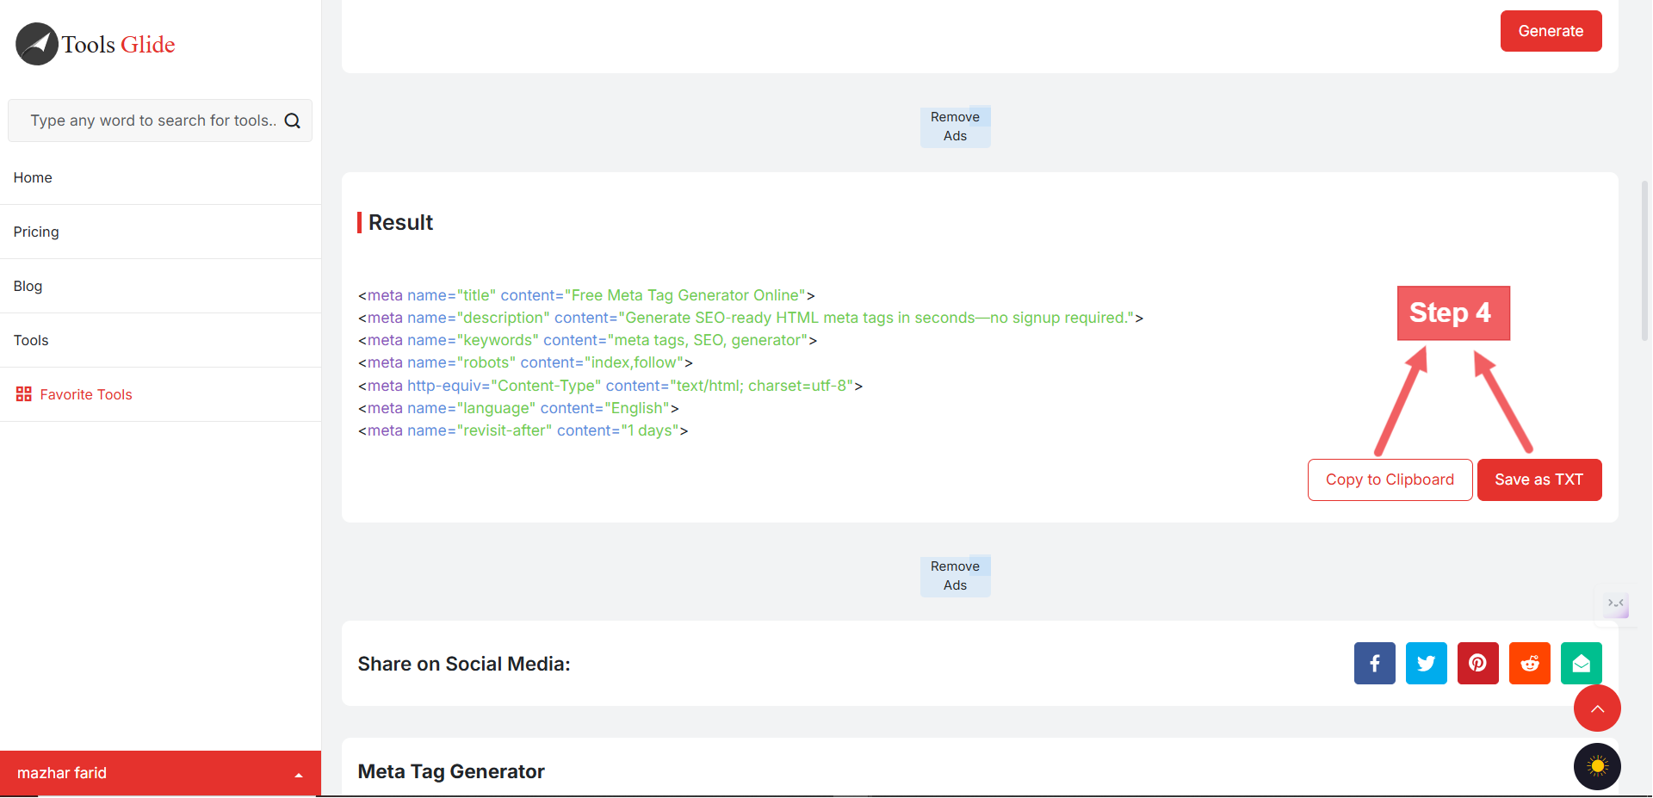
Task: Click the Remove Ads link above Result
Action: tap(955, 127)
